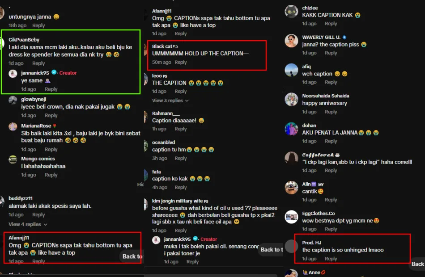This screenshot has width=425, height=277.
Task: Click Mongo comics avatar image
Action: [13, 159]
